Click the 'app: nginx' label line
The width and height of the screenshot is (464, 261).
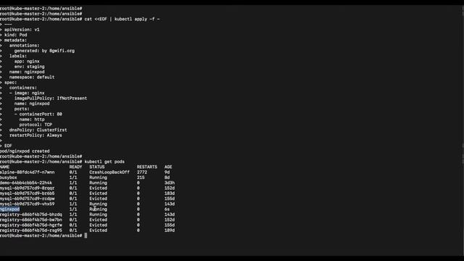pos(27,61)
